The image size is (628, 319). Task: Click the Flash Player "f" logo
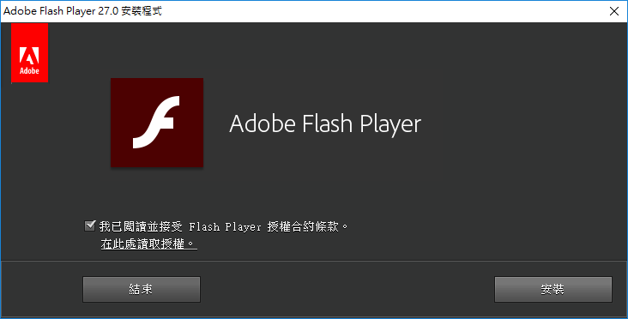pos(157,123)
